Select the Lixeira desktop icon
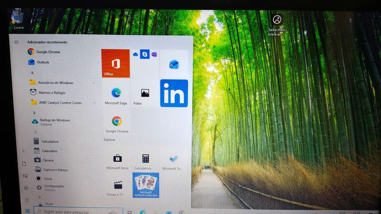The image size is (381, 214). 18,20
